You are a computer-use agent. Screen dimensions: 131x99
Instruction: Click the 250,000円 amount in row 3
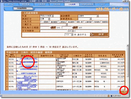click(x=121, y=67)
